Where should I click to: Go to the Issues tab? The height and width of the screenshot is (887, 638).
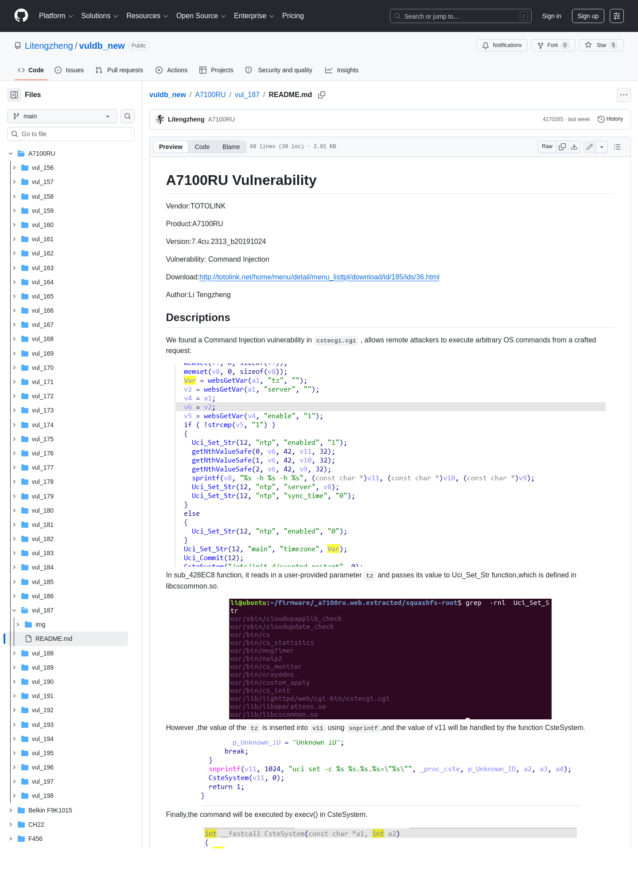[x=69, y=70]
